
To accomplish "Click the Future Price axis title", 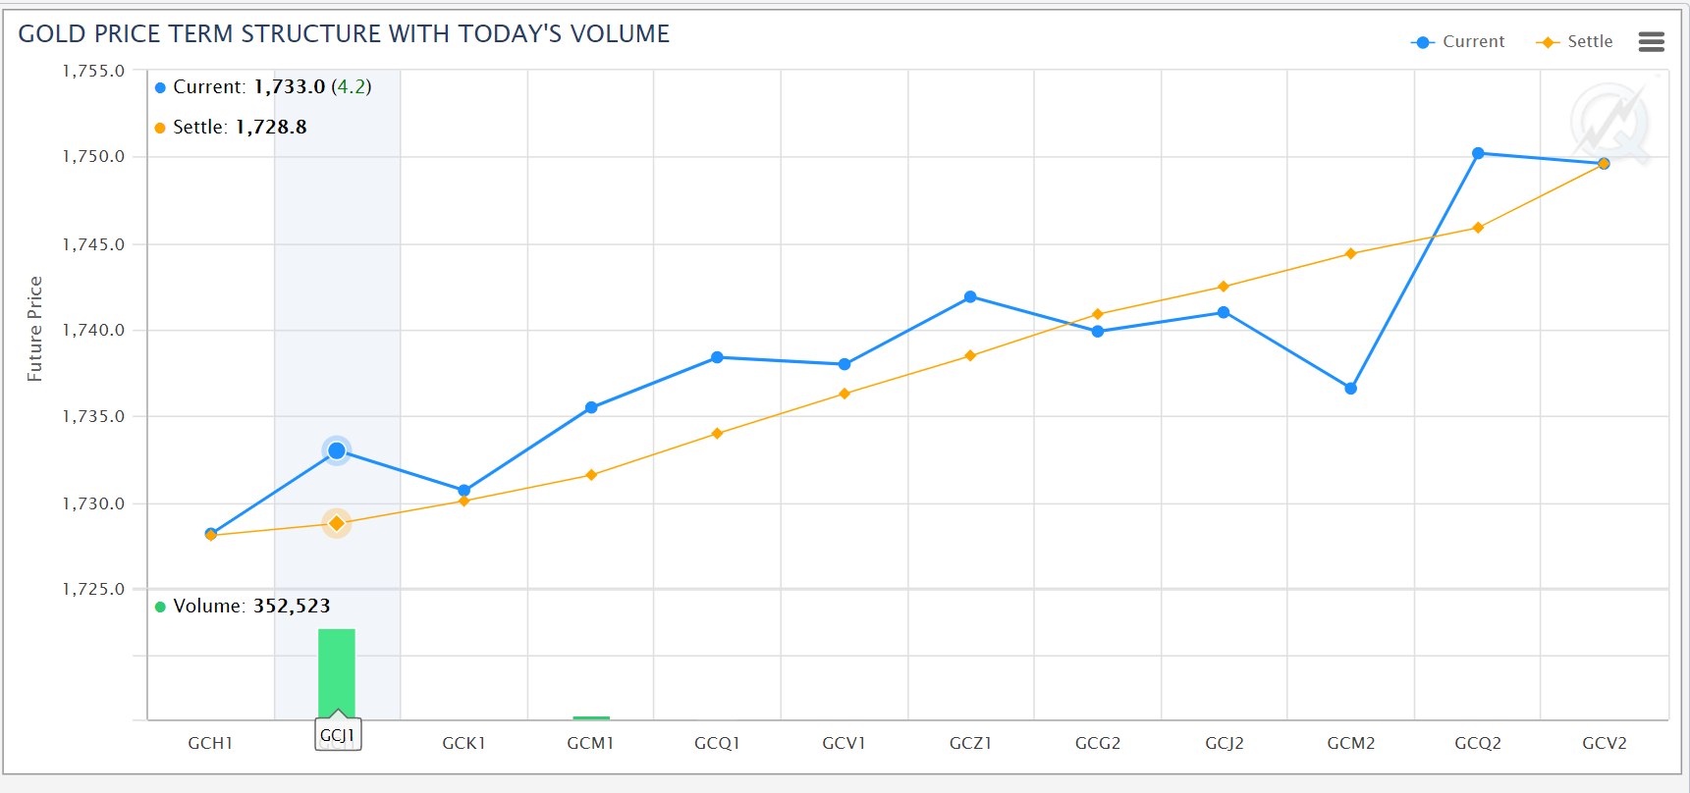I will 34,329.
